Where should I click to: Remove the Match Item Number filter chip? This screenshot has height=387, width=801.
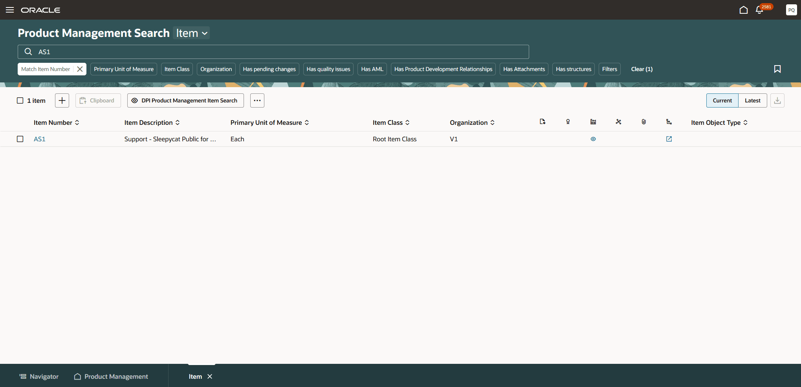(80, 69)
